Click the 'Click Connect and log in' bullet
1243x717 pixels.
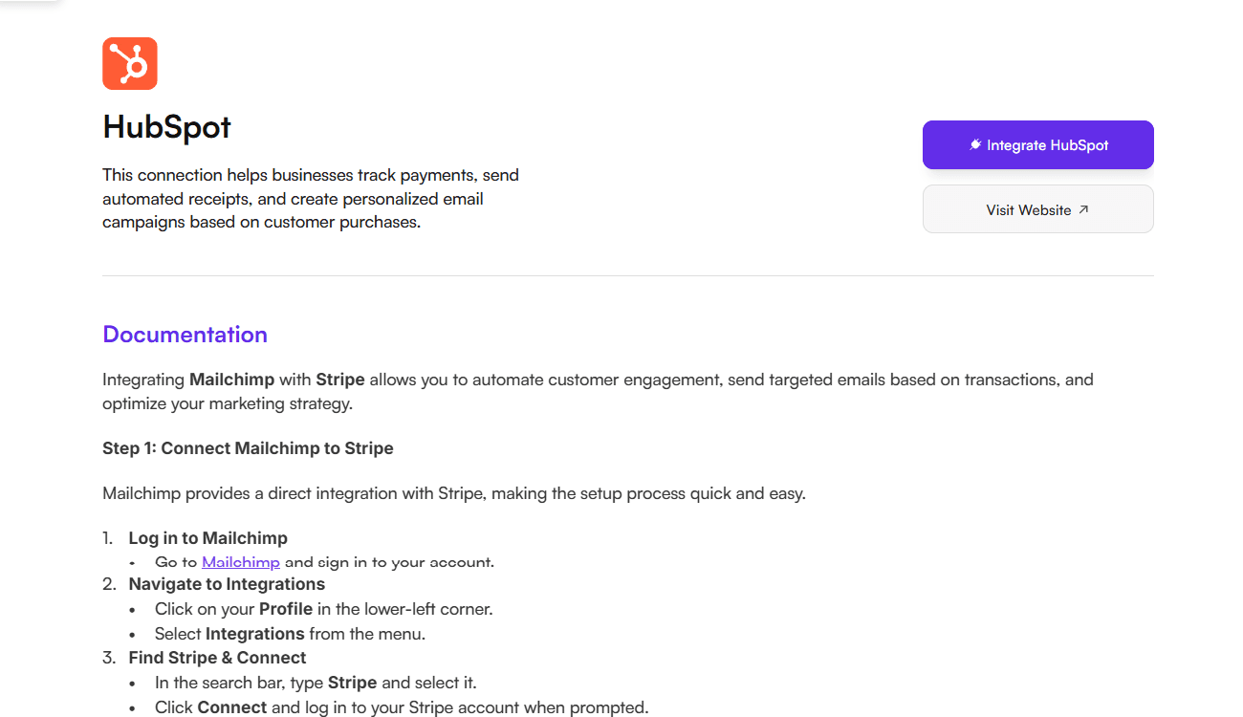coord(402,707)
